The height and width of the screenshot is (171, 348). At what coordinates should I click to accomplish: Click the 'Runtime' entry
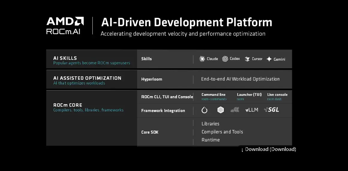211,140
